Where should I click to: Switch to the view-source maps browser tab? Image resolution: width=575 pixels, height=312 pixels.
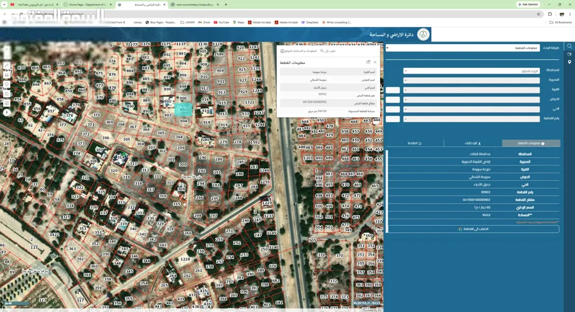point(194,4)
